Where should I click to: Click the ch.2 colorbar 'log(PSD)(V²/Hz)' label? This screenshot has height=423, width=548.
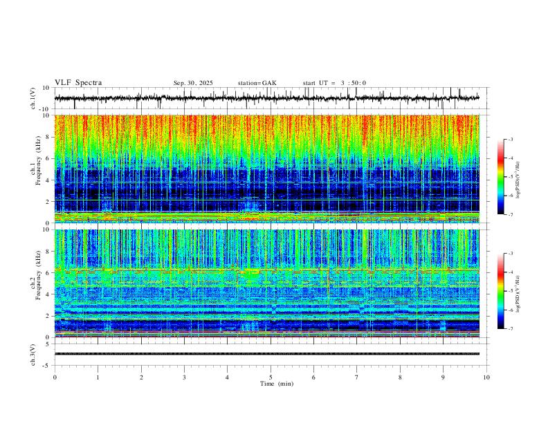pos(518,294)
